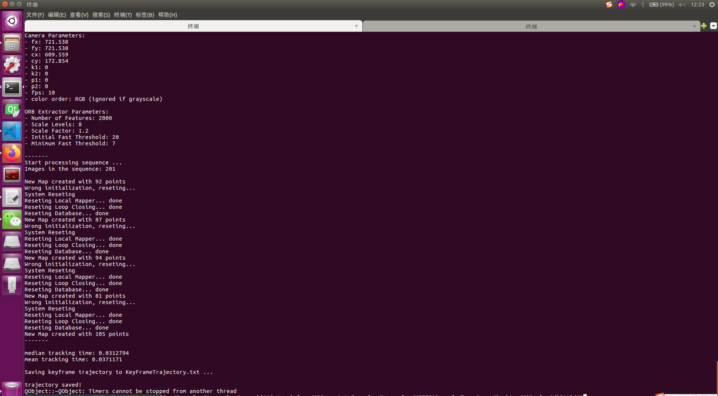The image size is (718, 396).
Task: Open the second disk drive icon
Action: click(12, 263)
